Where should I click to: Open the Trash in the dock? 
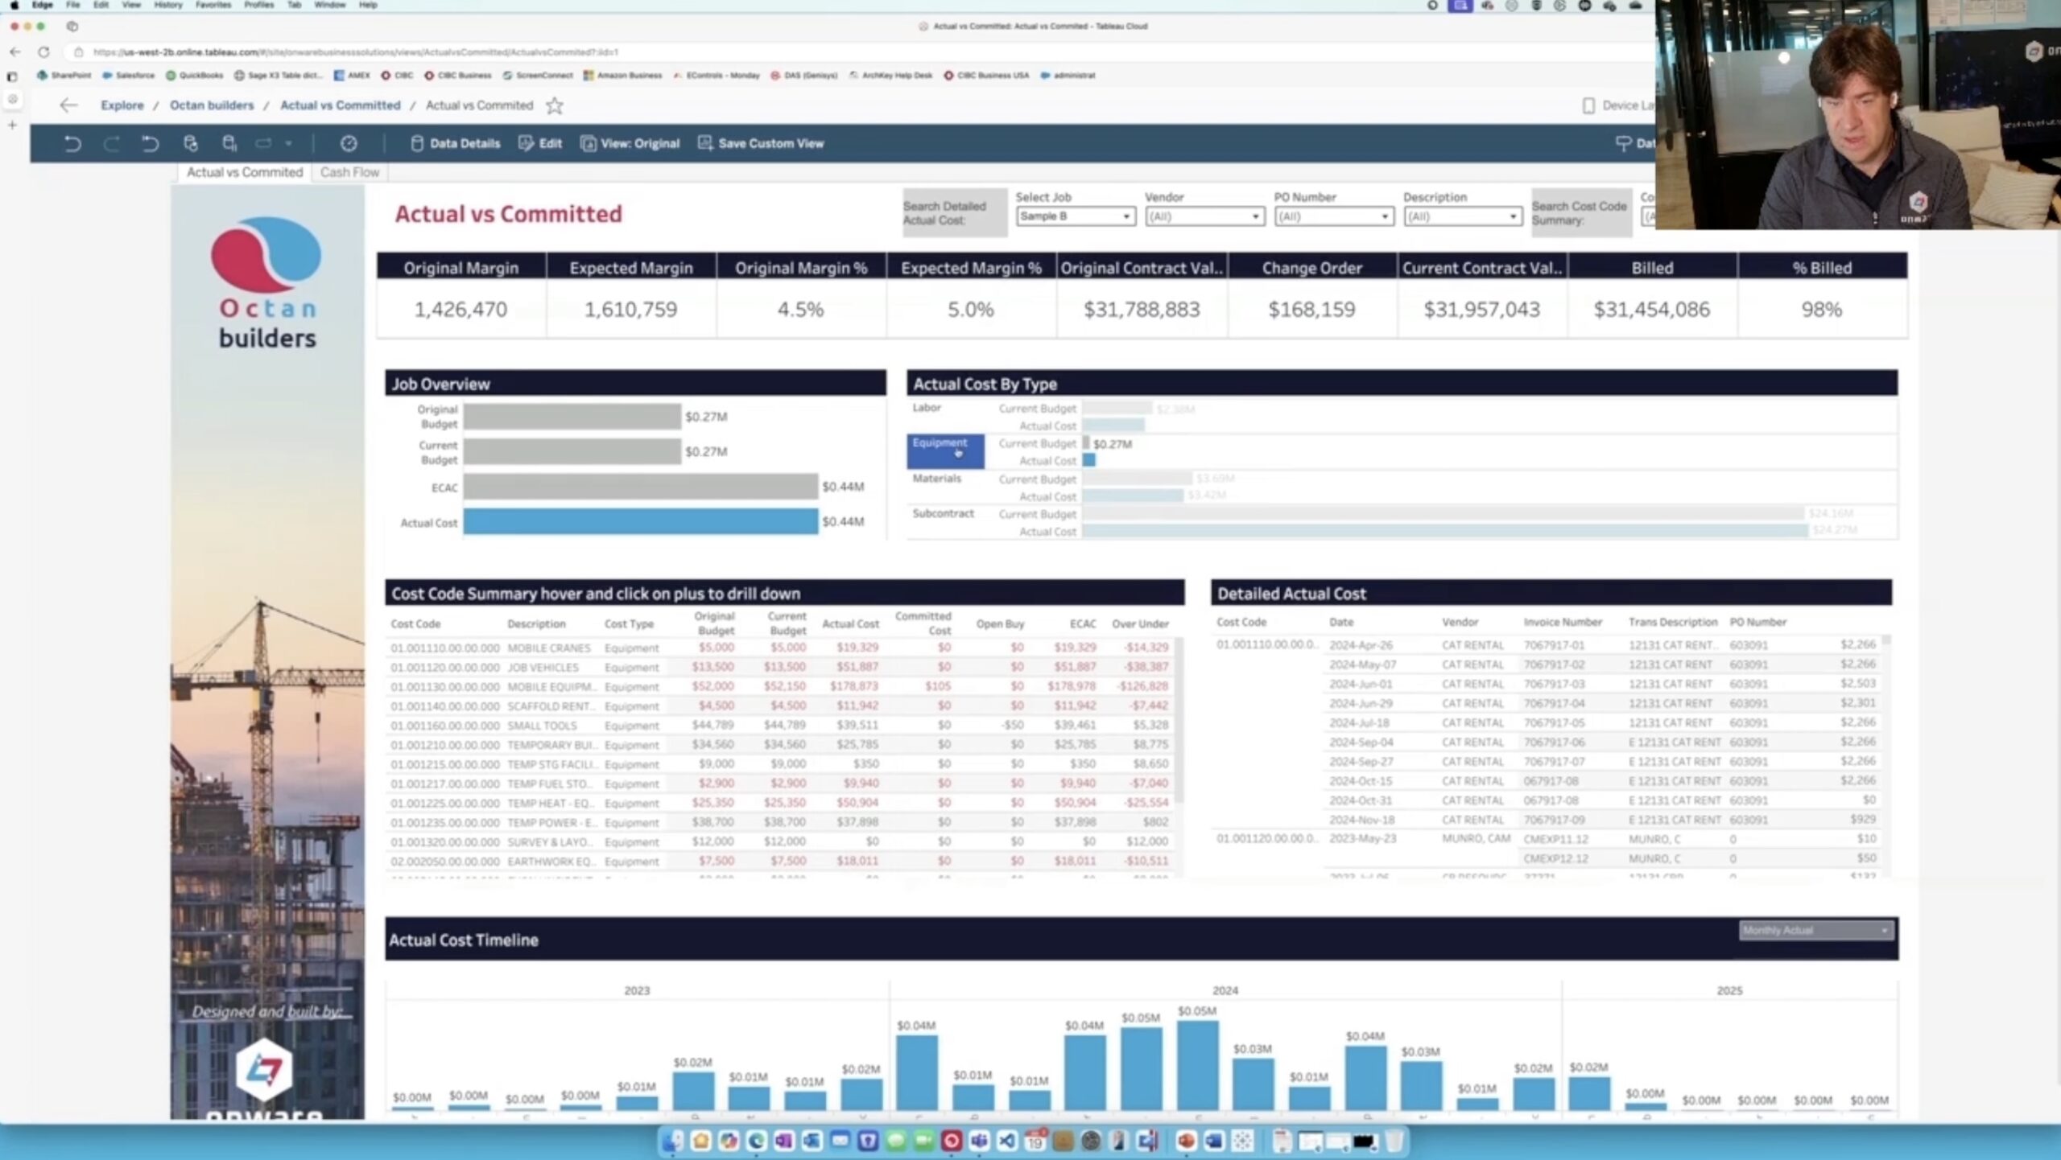point(1394,1141)
